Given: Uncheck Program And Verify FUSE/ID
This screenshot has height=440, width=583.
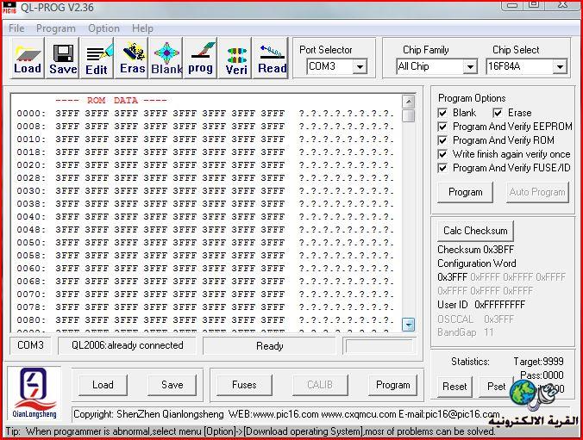Looking at the screenshot, I should 442,168.
